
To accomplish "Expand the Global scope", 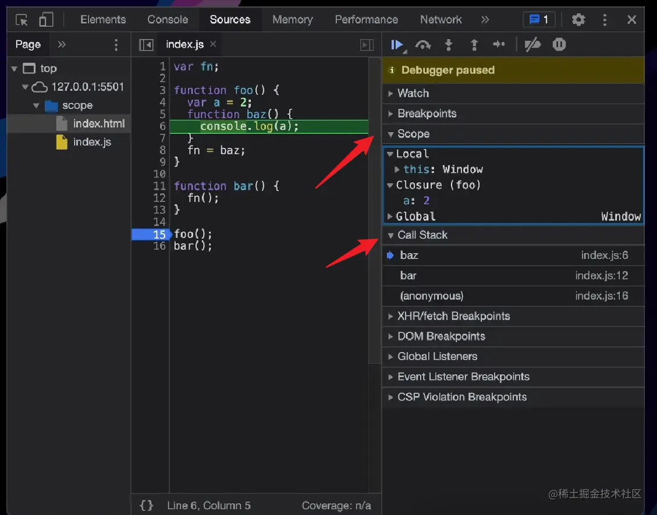I will tap(390, 216).
